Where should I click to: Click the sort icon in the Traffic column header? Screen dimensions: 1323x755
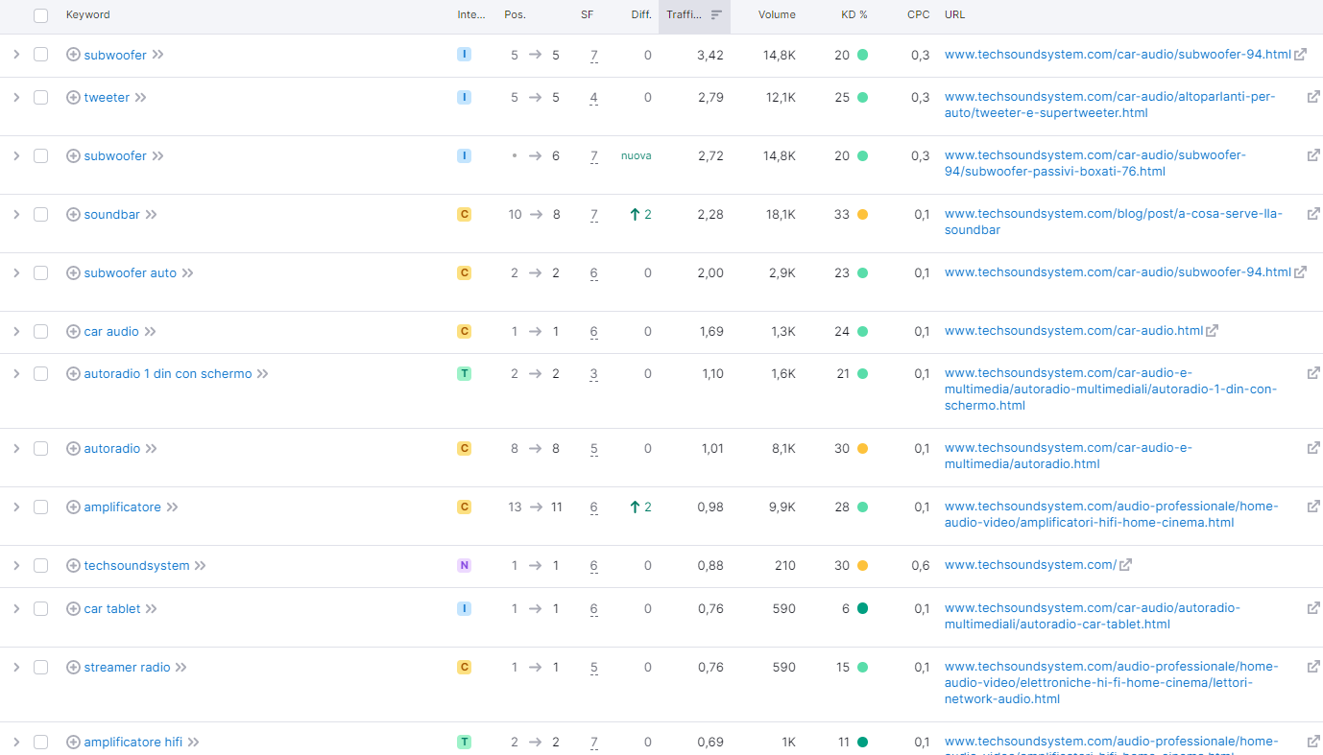point(716,14)
